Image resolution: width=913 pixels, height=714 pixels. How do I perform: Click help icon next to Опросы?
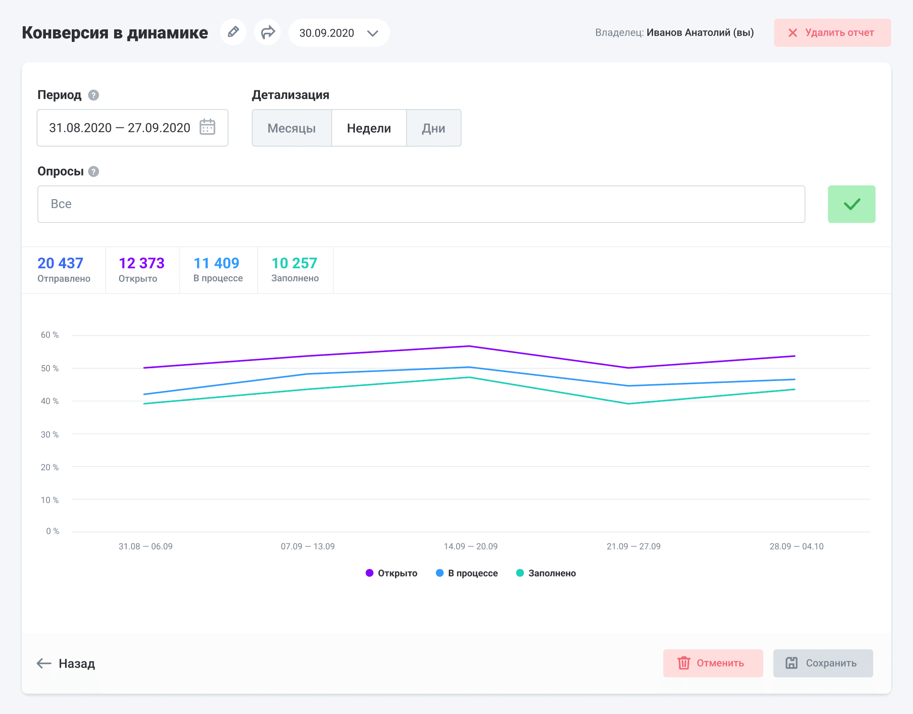(93, 172)
